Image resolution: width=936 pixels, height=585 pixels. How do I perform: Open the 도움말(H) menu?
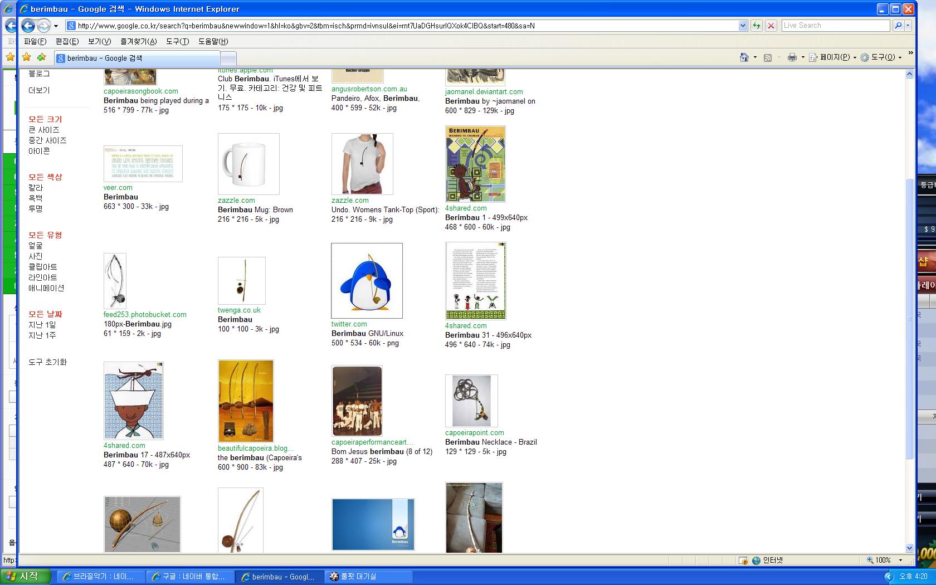213,41
